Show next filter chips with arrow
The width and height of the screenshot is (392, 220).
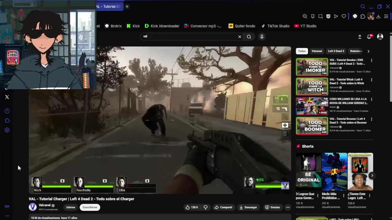(x=368, y=51)
